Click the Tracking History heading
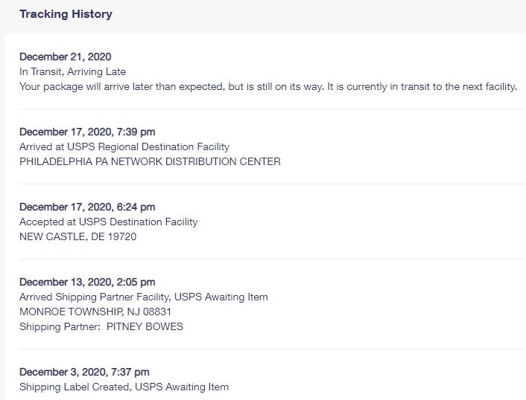 (x=66, y=14)
